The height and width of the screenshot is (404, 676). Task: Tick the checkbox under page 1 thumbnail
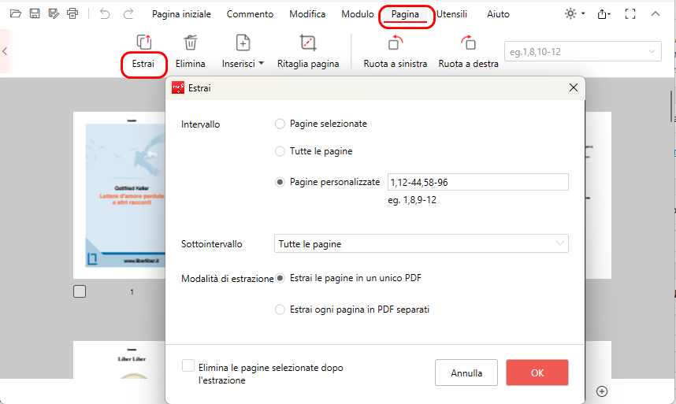pos(80,291)
